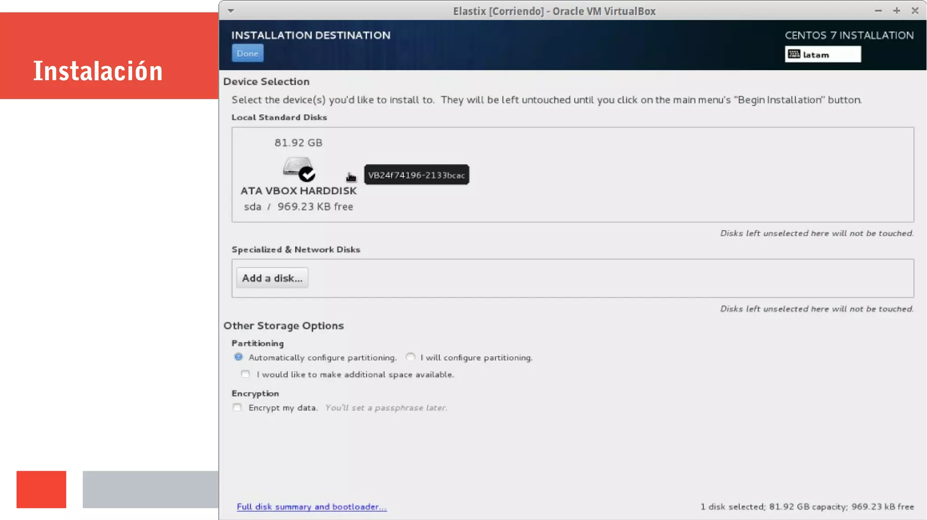927x520 pixels.
Task: Maximize the VirtualBox window with plus icon
Action: click(896, 10)
